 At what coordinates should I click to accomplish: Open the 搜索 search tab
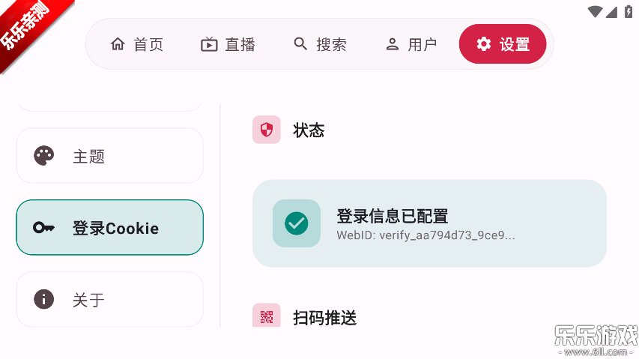click(319, 44)
